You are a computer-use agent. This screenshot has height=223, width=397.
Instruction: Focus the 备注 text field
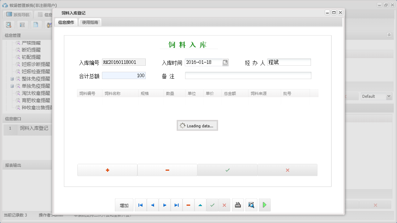(248, 75)
